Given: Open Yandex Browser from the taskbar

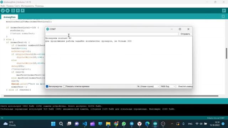Looking at the screenshot, I should [140, 124].
